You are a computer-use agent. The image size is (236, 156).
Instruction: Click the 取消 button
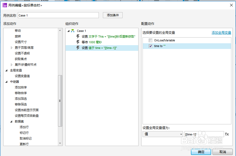coord(222,152)
